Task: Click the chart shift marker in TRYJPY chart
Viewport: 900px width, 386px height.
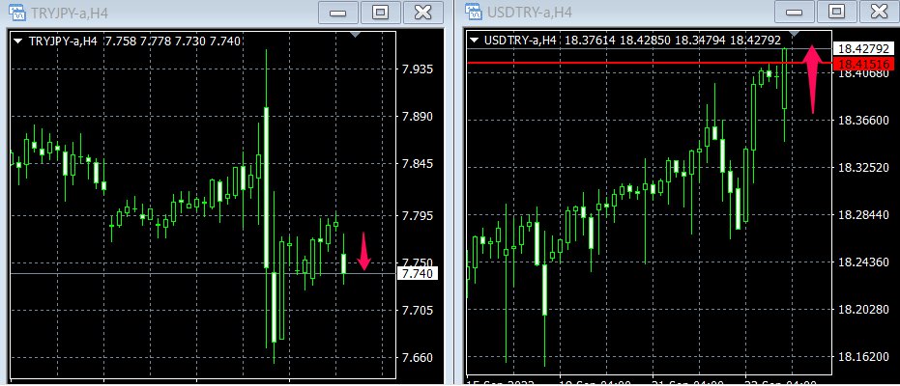Action: click(356, 35)
